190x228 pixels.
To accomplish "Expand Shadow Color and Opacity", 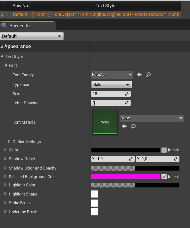I will (x=5, y=168).
